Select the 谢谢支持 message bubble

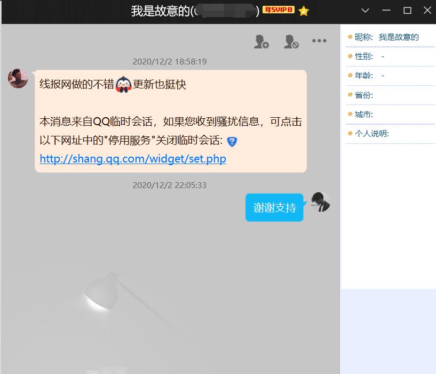pyautogui.click(x=274, y=207)
